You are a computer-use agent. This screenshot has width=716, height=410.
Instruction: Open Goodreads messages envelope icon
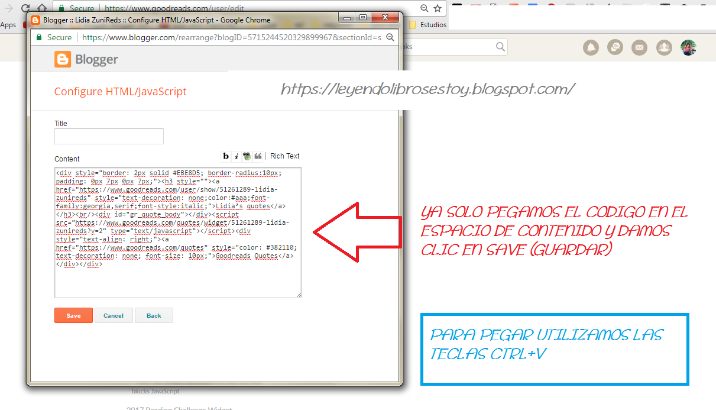639,47
